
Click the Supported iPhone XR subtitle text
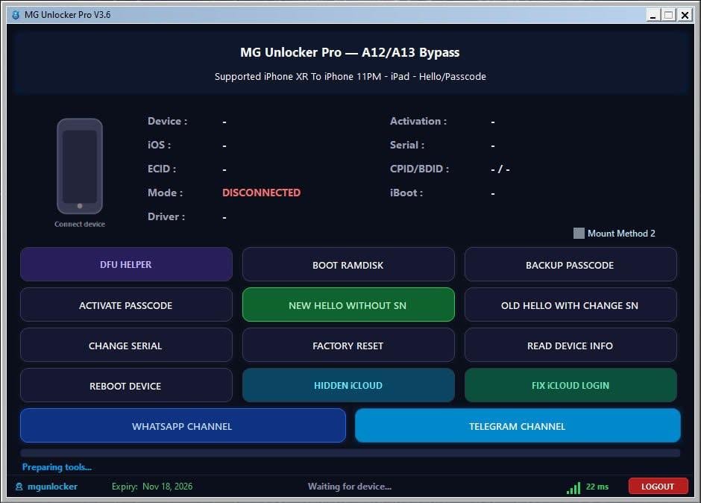350,77
